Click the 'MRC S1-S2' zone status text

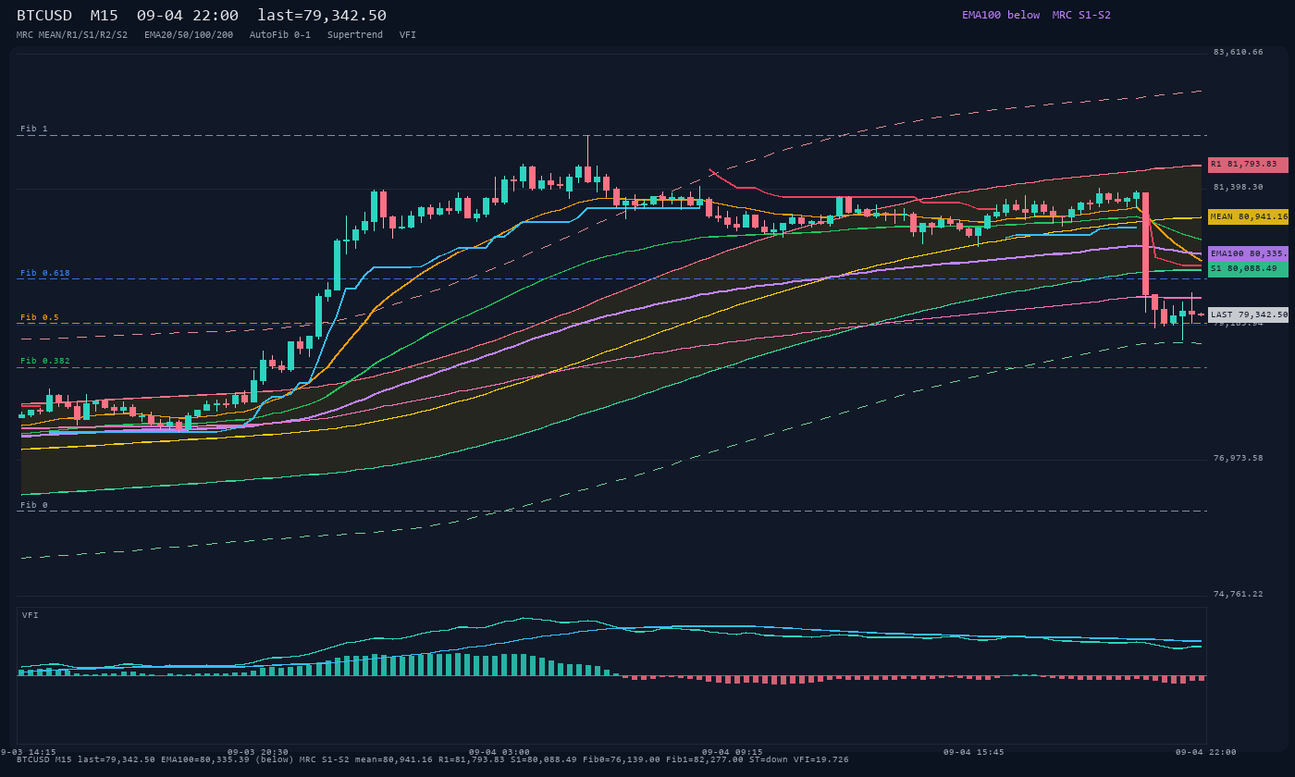point(1081,15)
